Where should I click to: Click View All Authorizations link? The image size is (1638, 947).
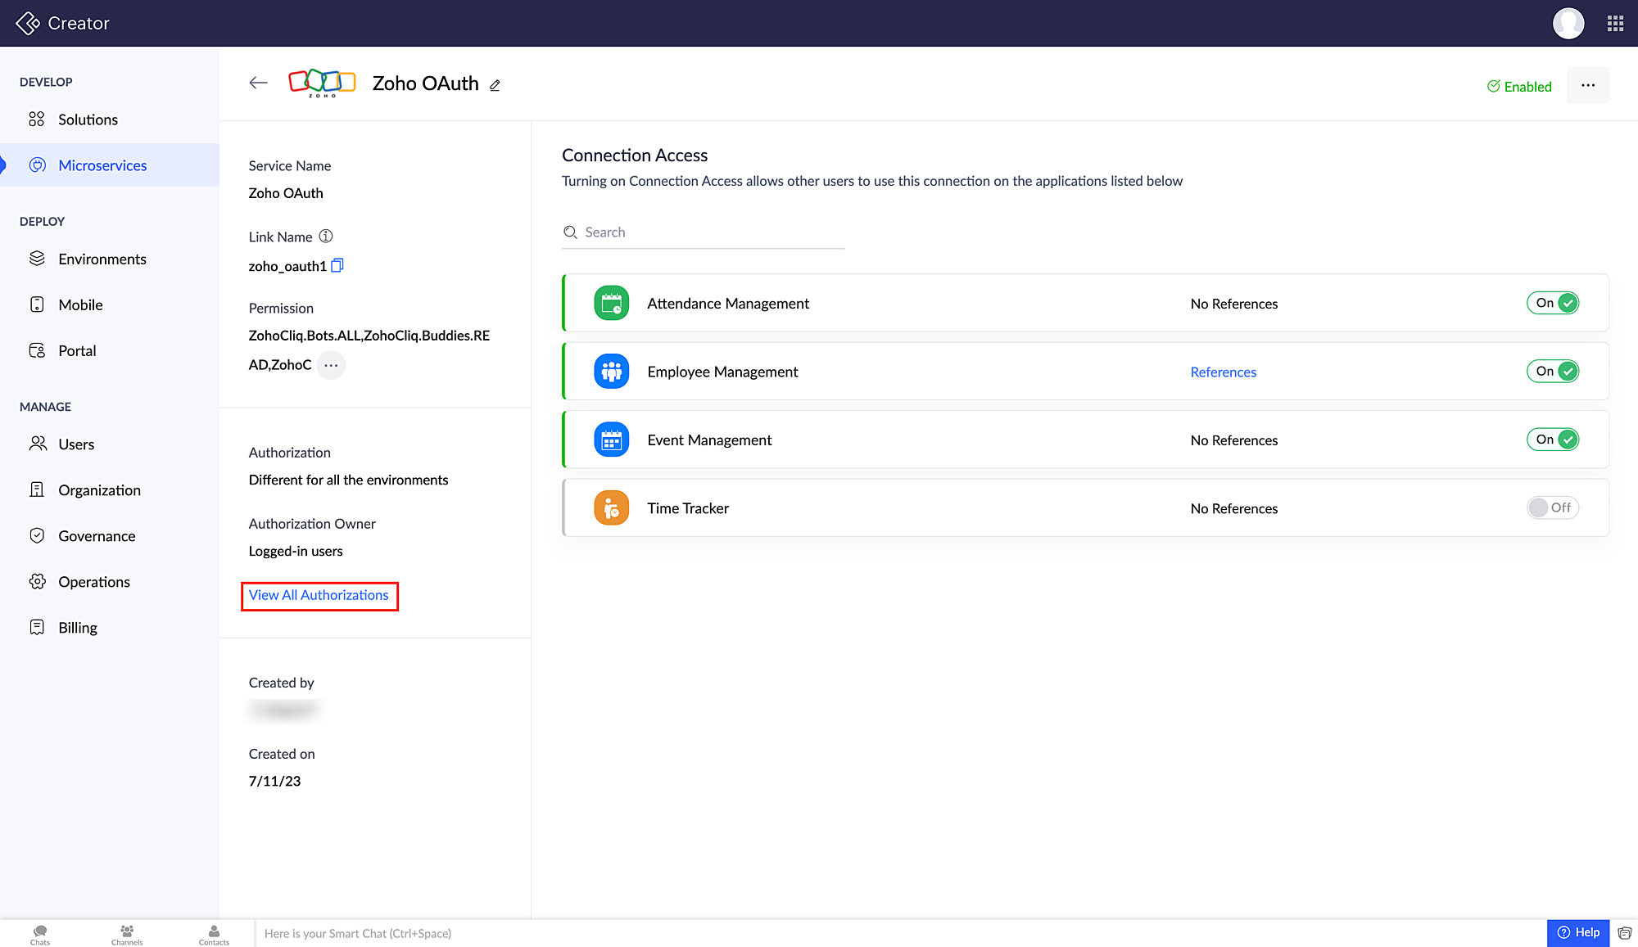[x=319, y=595]
